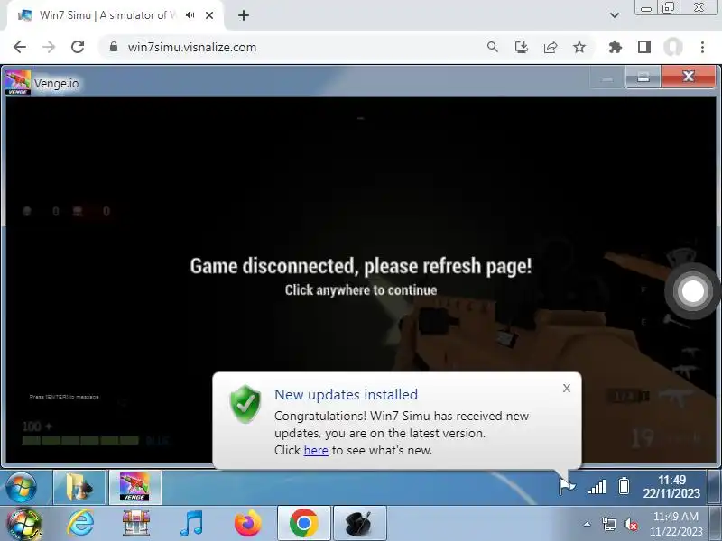
Task: Open the toy store icon on host taskbar
Action: (x=136, y=523)
